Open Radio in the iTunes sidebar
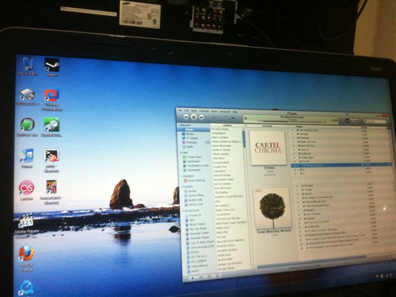 187,147
